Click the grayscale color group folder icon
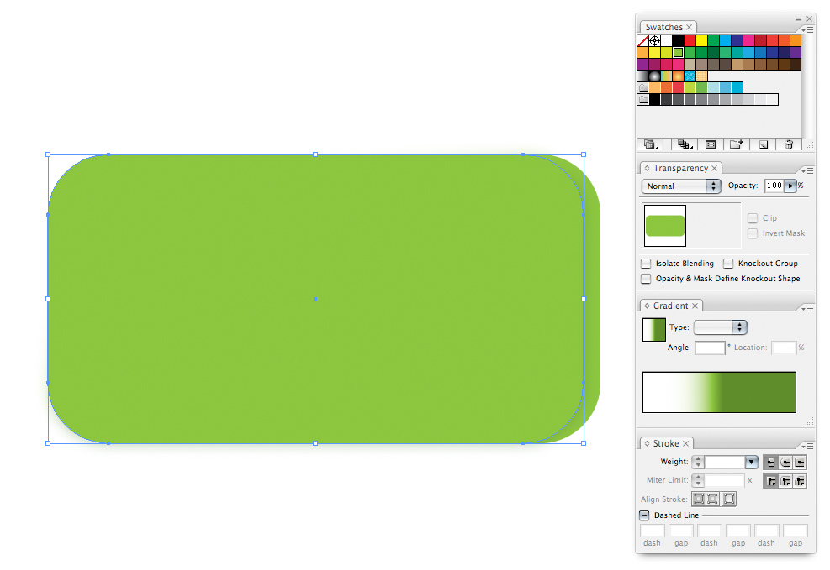The width and height of the screenshot is (830, 570). pos(643,99)
